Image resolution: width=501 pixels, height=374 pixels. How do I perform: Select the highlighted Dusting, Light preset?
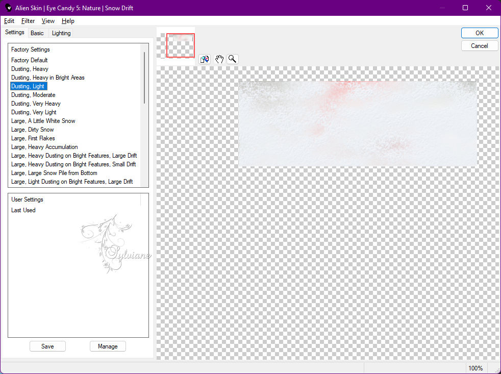tap(29, 86)
